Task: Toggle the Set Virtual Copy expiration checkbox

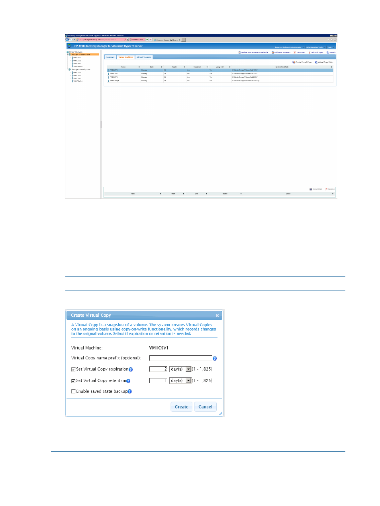Action: point(73,370)
